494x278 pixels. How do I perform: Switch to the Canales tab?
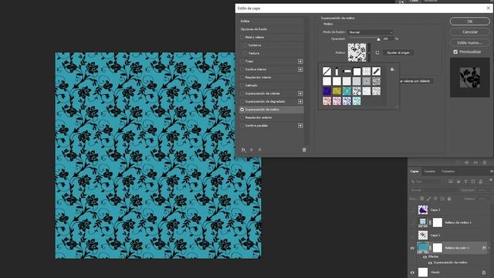pos(430,171)
